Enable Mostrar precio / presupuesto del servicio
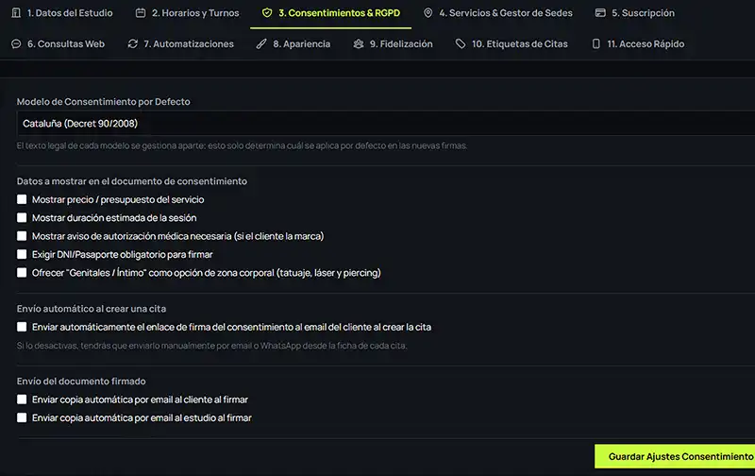Viewport: 755px width, 476px height. click(x=22, y=199)
